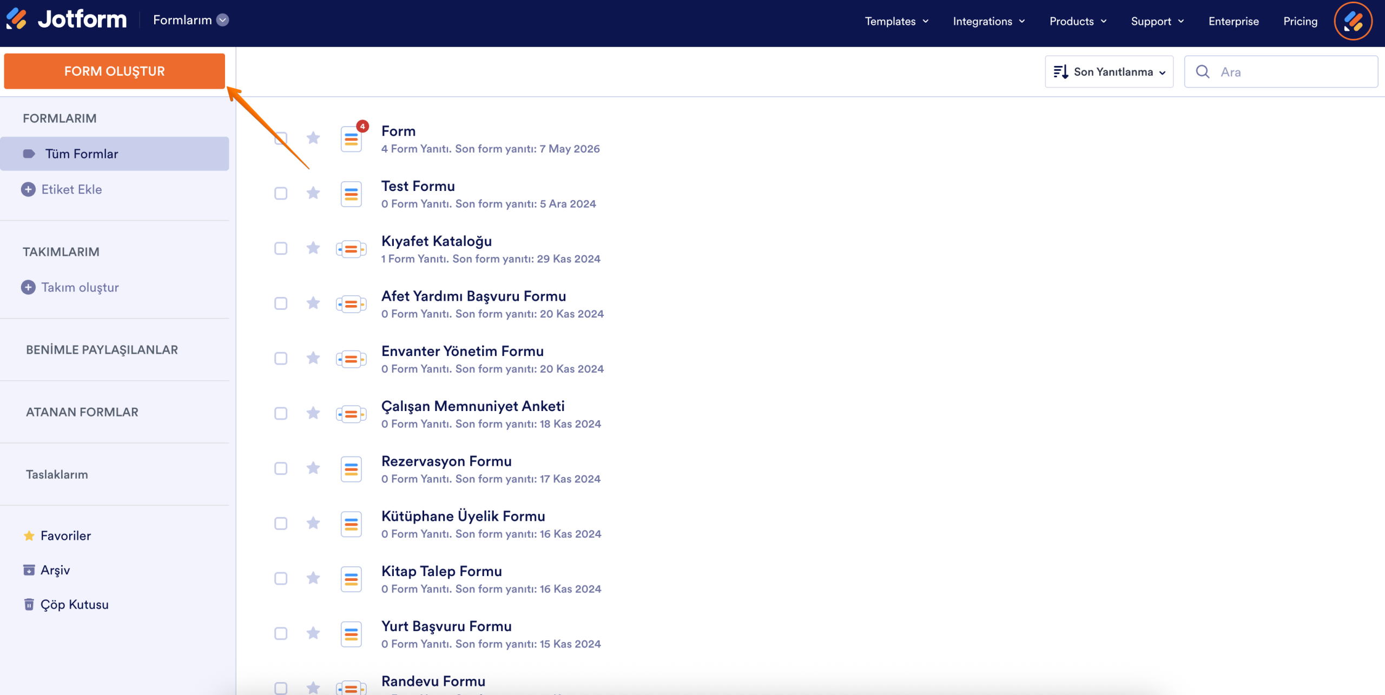Viewport: 1385px width, 695px height.
Task: Star the Çalışan Memnuniyet Anketi
Action: pyautogui.click(x=313, y=413)
